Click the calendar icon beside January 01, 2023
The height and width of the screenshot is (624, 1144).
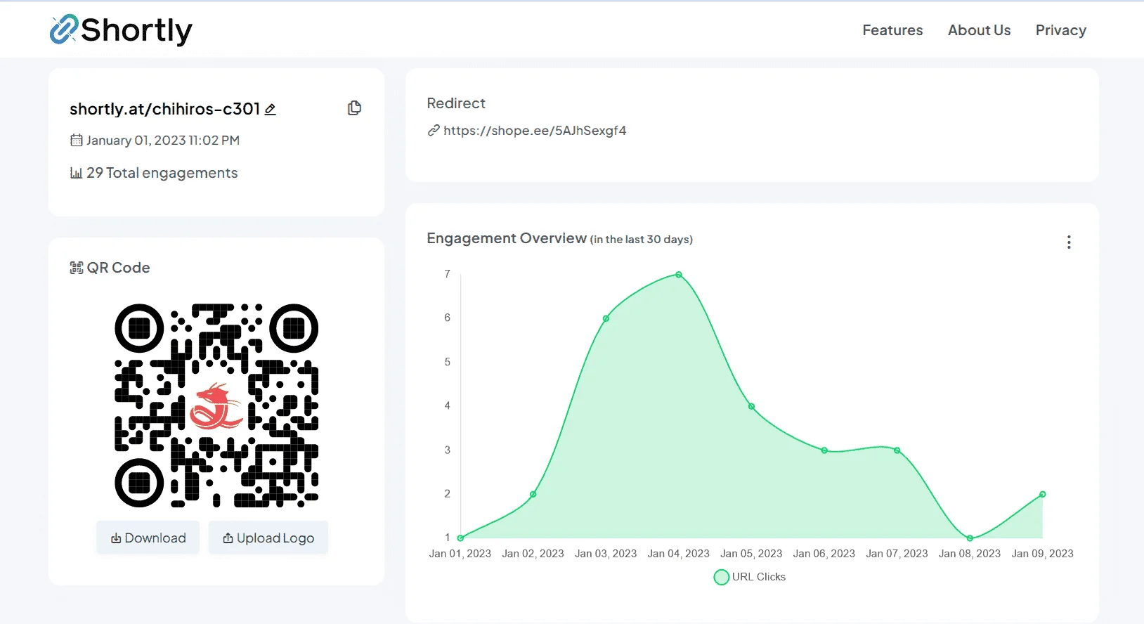click(76, 141)
